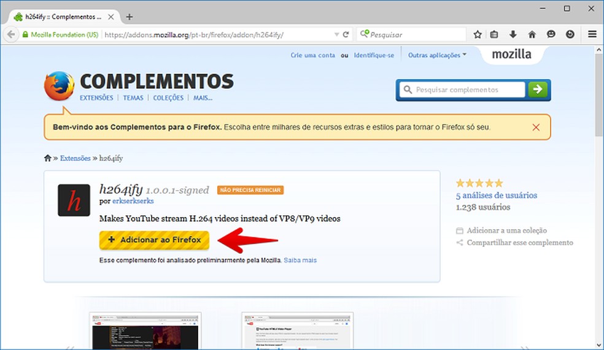The width and height of the screenshot is (604, 350).
Task: Open the hamburger menu
Action: [592, 34]
